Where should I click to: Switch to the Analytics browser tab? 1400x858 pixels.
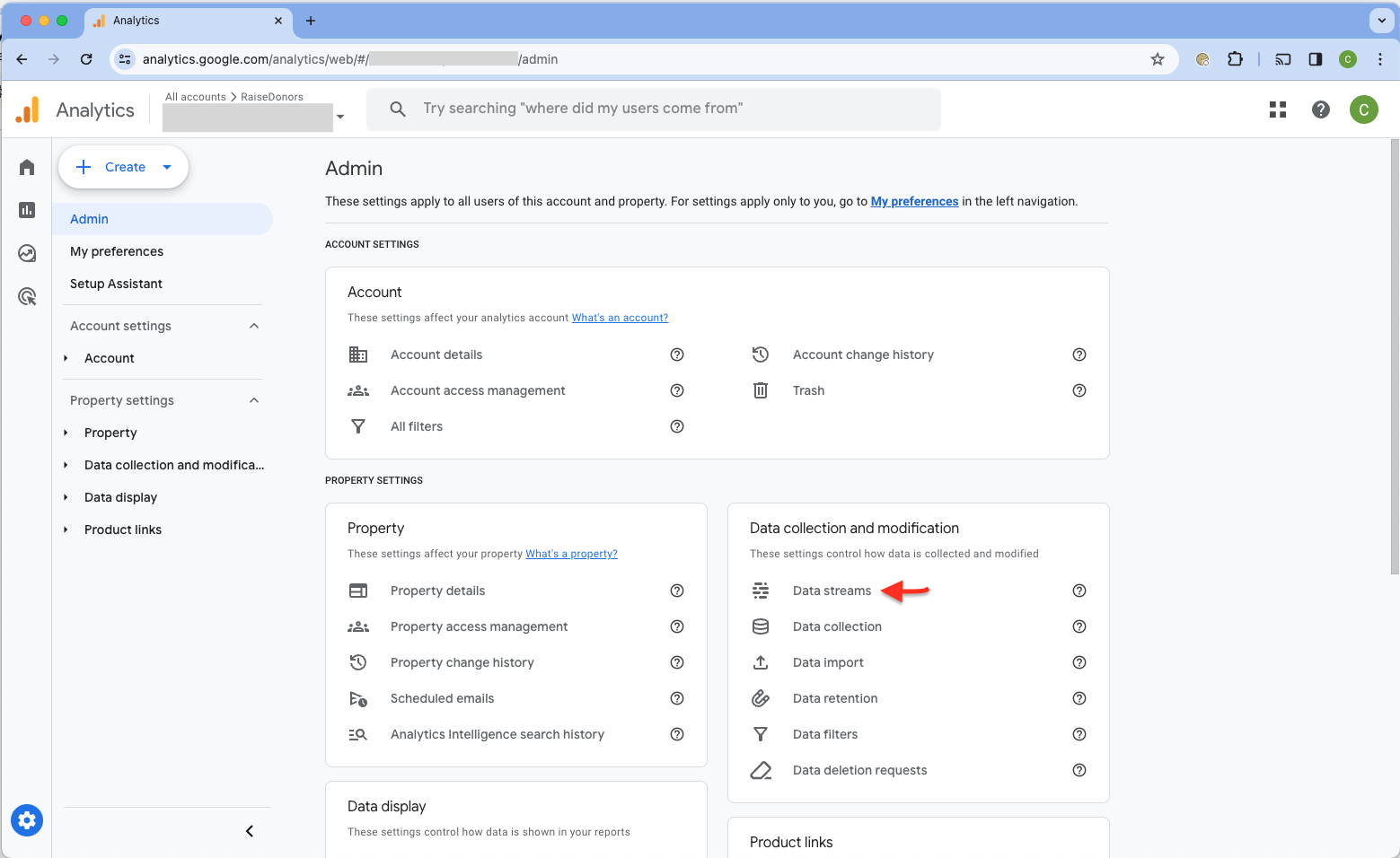coord(180,20)
